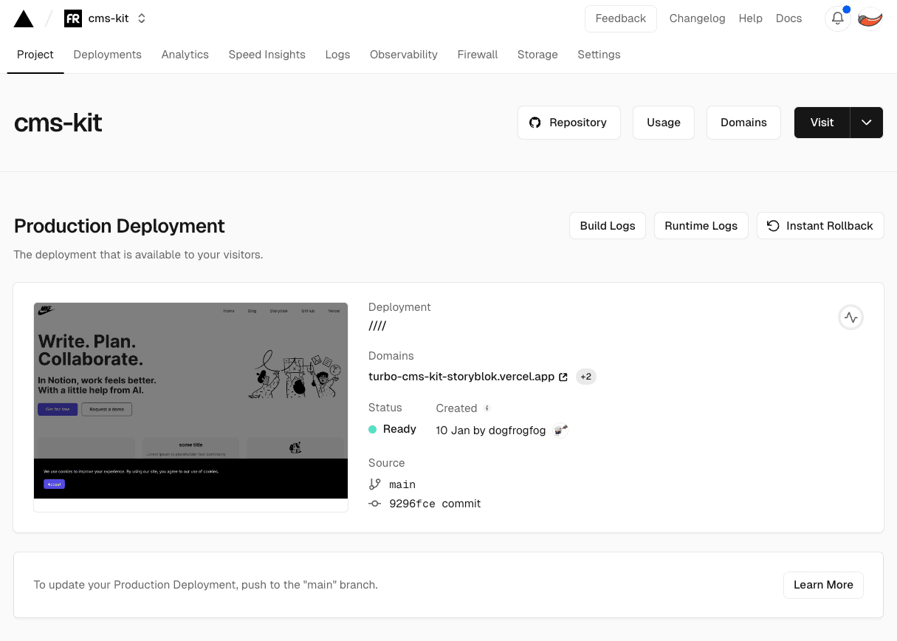Click the Instant Rollback button

(819, 226)
